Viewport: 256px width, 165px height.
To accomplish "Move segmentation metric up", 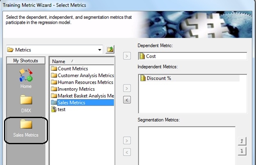I will click(242, 141).
